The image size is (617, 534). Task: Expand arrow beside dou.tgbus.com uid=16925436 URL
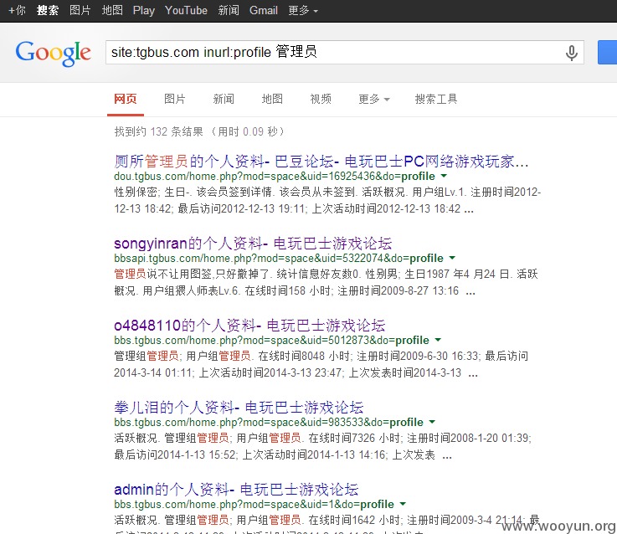click(x=444, y=176)
